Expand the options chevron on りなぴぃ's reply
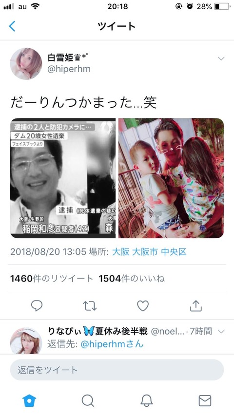This screenshot has height=416, width=234. (221, 331)
